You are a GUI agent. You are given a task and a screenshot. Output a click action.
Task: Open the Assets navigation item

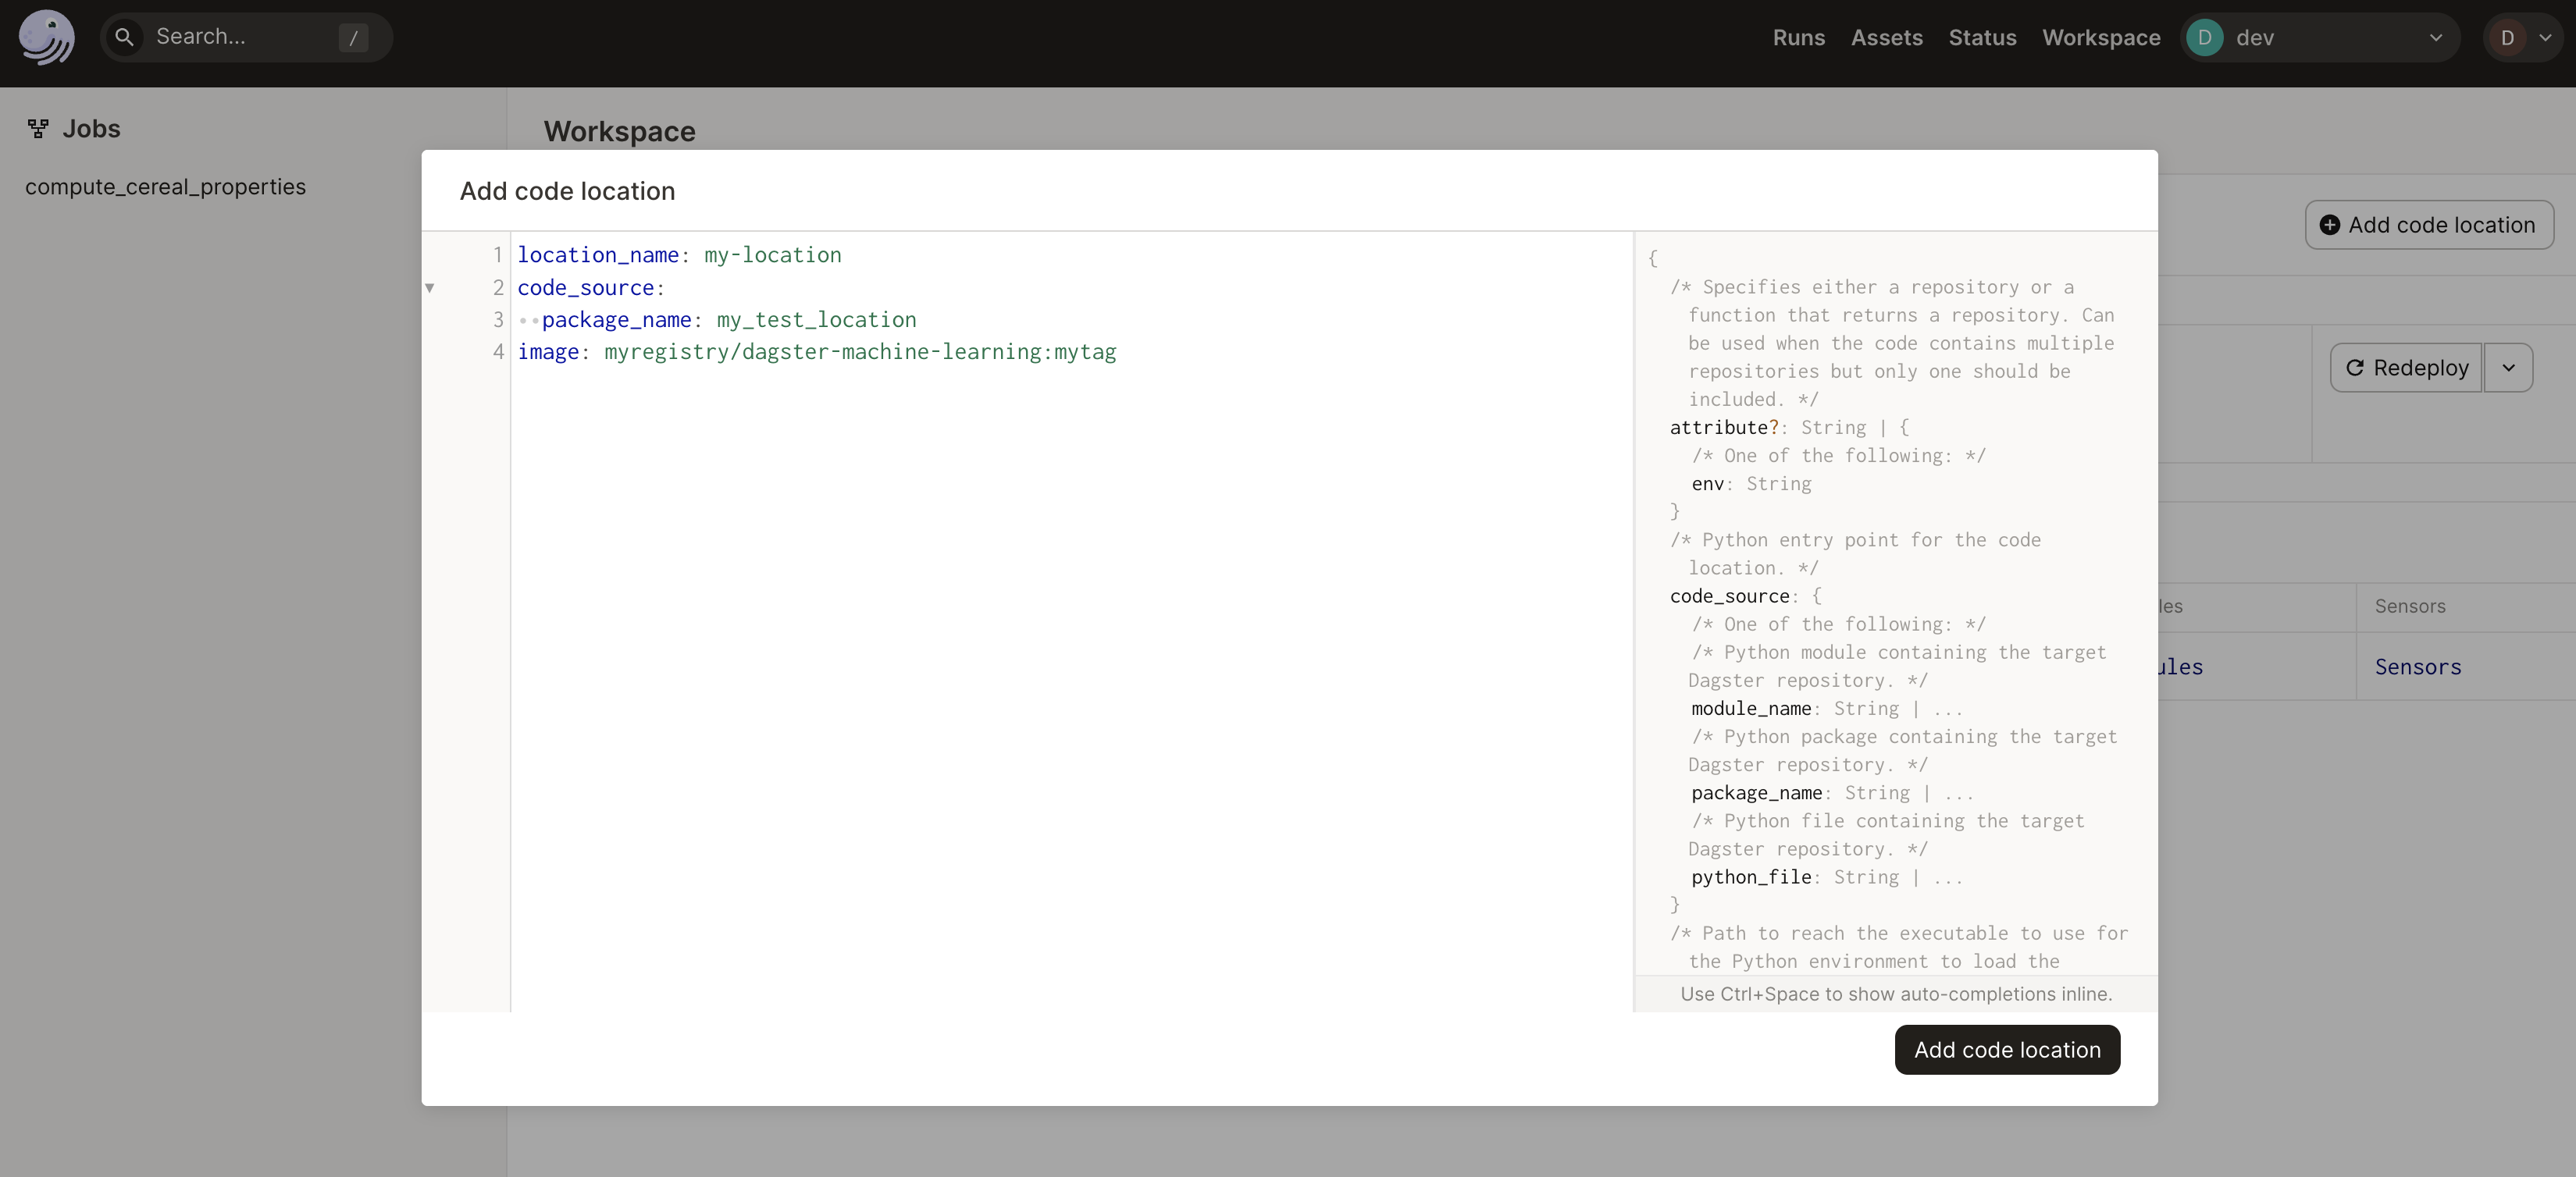pos(1886,36)
